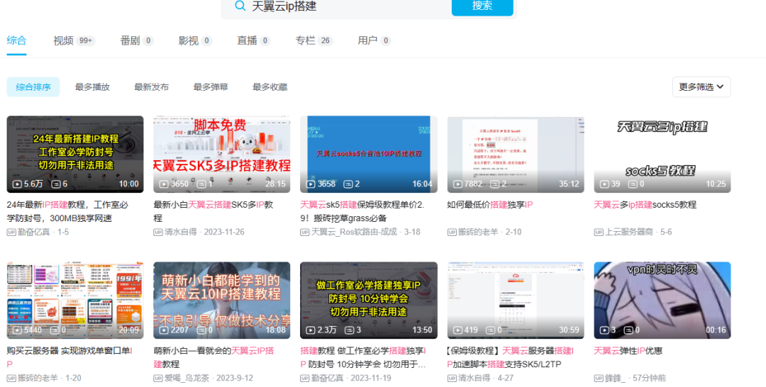Image resolution: width=766 pixels, height=387 pixels.
Task: Sort results by 最新发布
Action: tap(152, 87)
